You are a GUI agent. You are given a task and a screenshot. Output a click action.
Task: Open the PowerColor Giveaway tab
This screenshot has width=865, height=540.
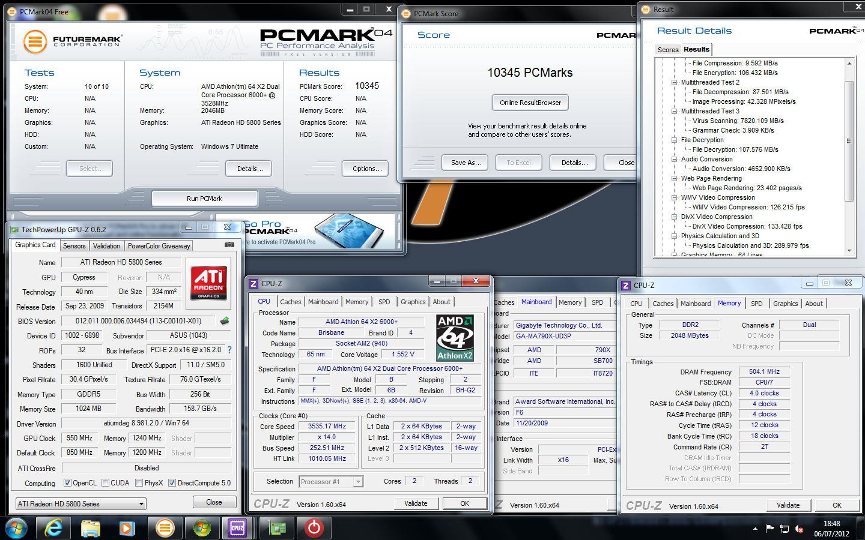click(159, 245)
